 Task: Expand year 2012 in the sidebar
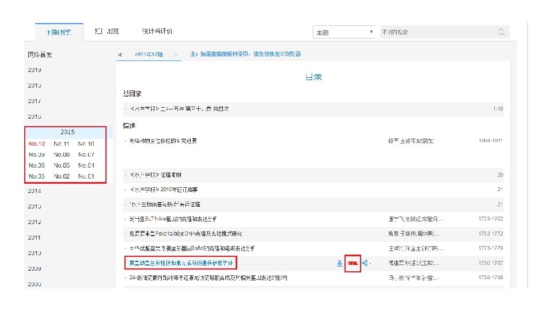[35, 222]
